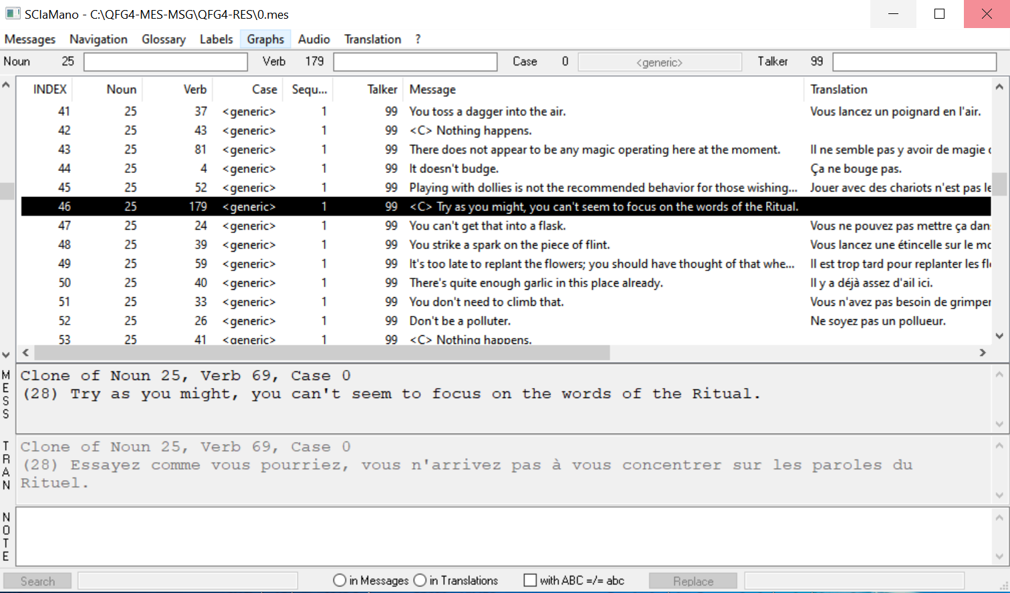
Task: Click MESS panel scroll down arrow
Action: point(999,424)
